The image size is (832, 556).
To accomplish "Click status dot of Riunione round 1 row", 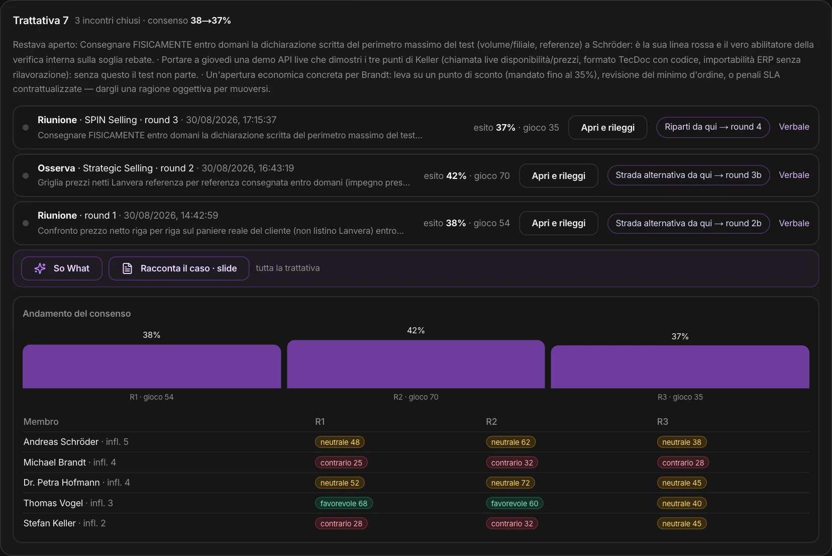I will pyautogui.click(x=26, y=223).
